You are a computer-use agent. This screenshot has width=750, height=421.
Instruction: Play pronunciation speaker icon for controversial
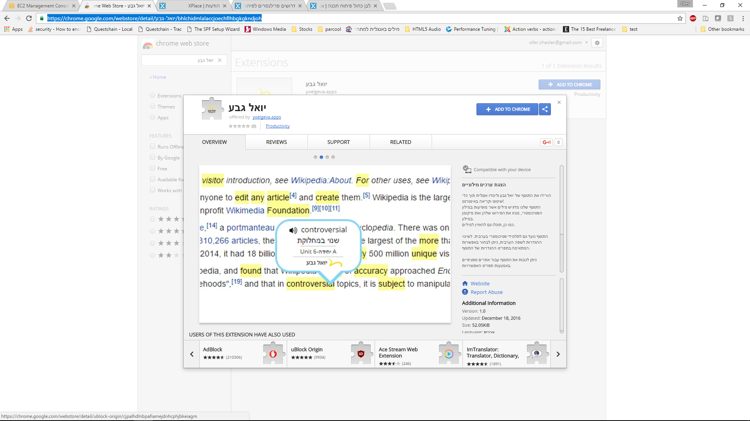pyautogui.click(x=293, y=230)
